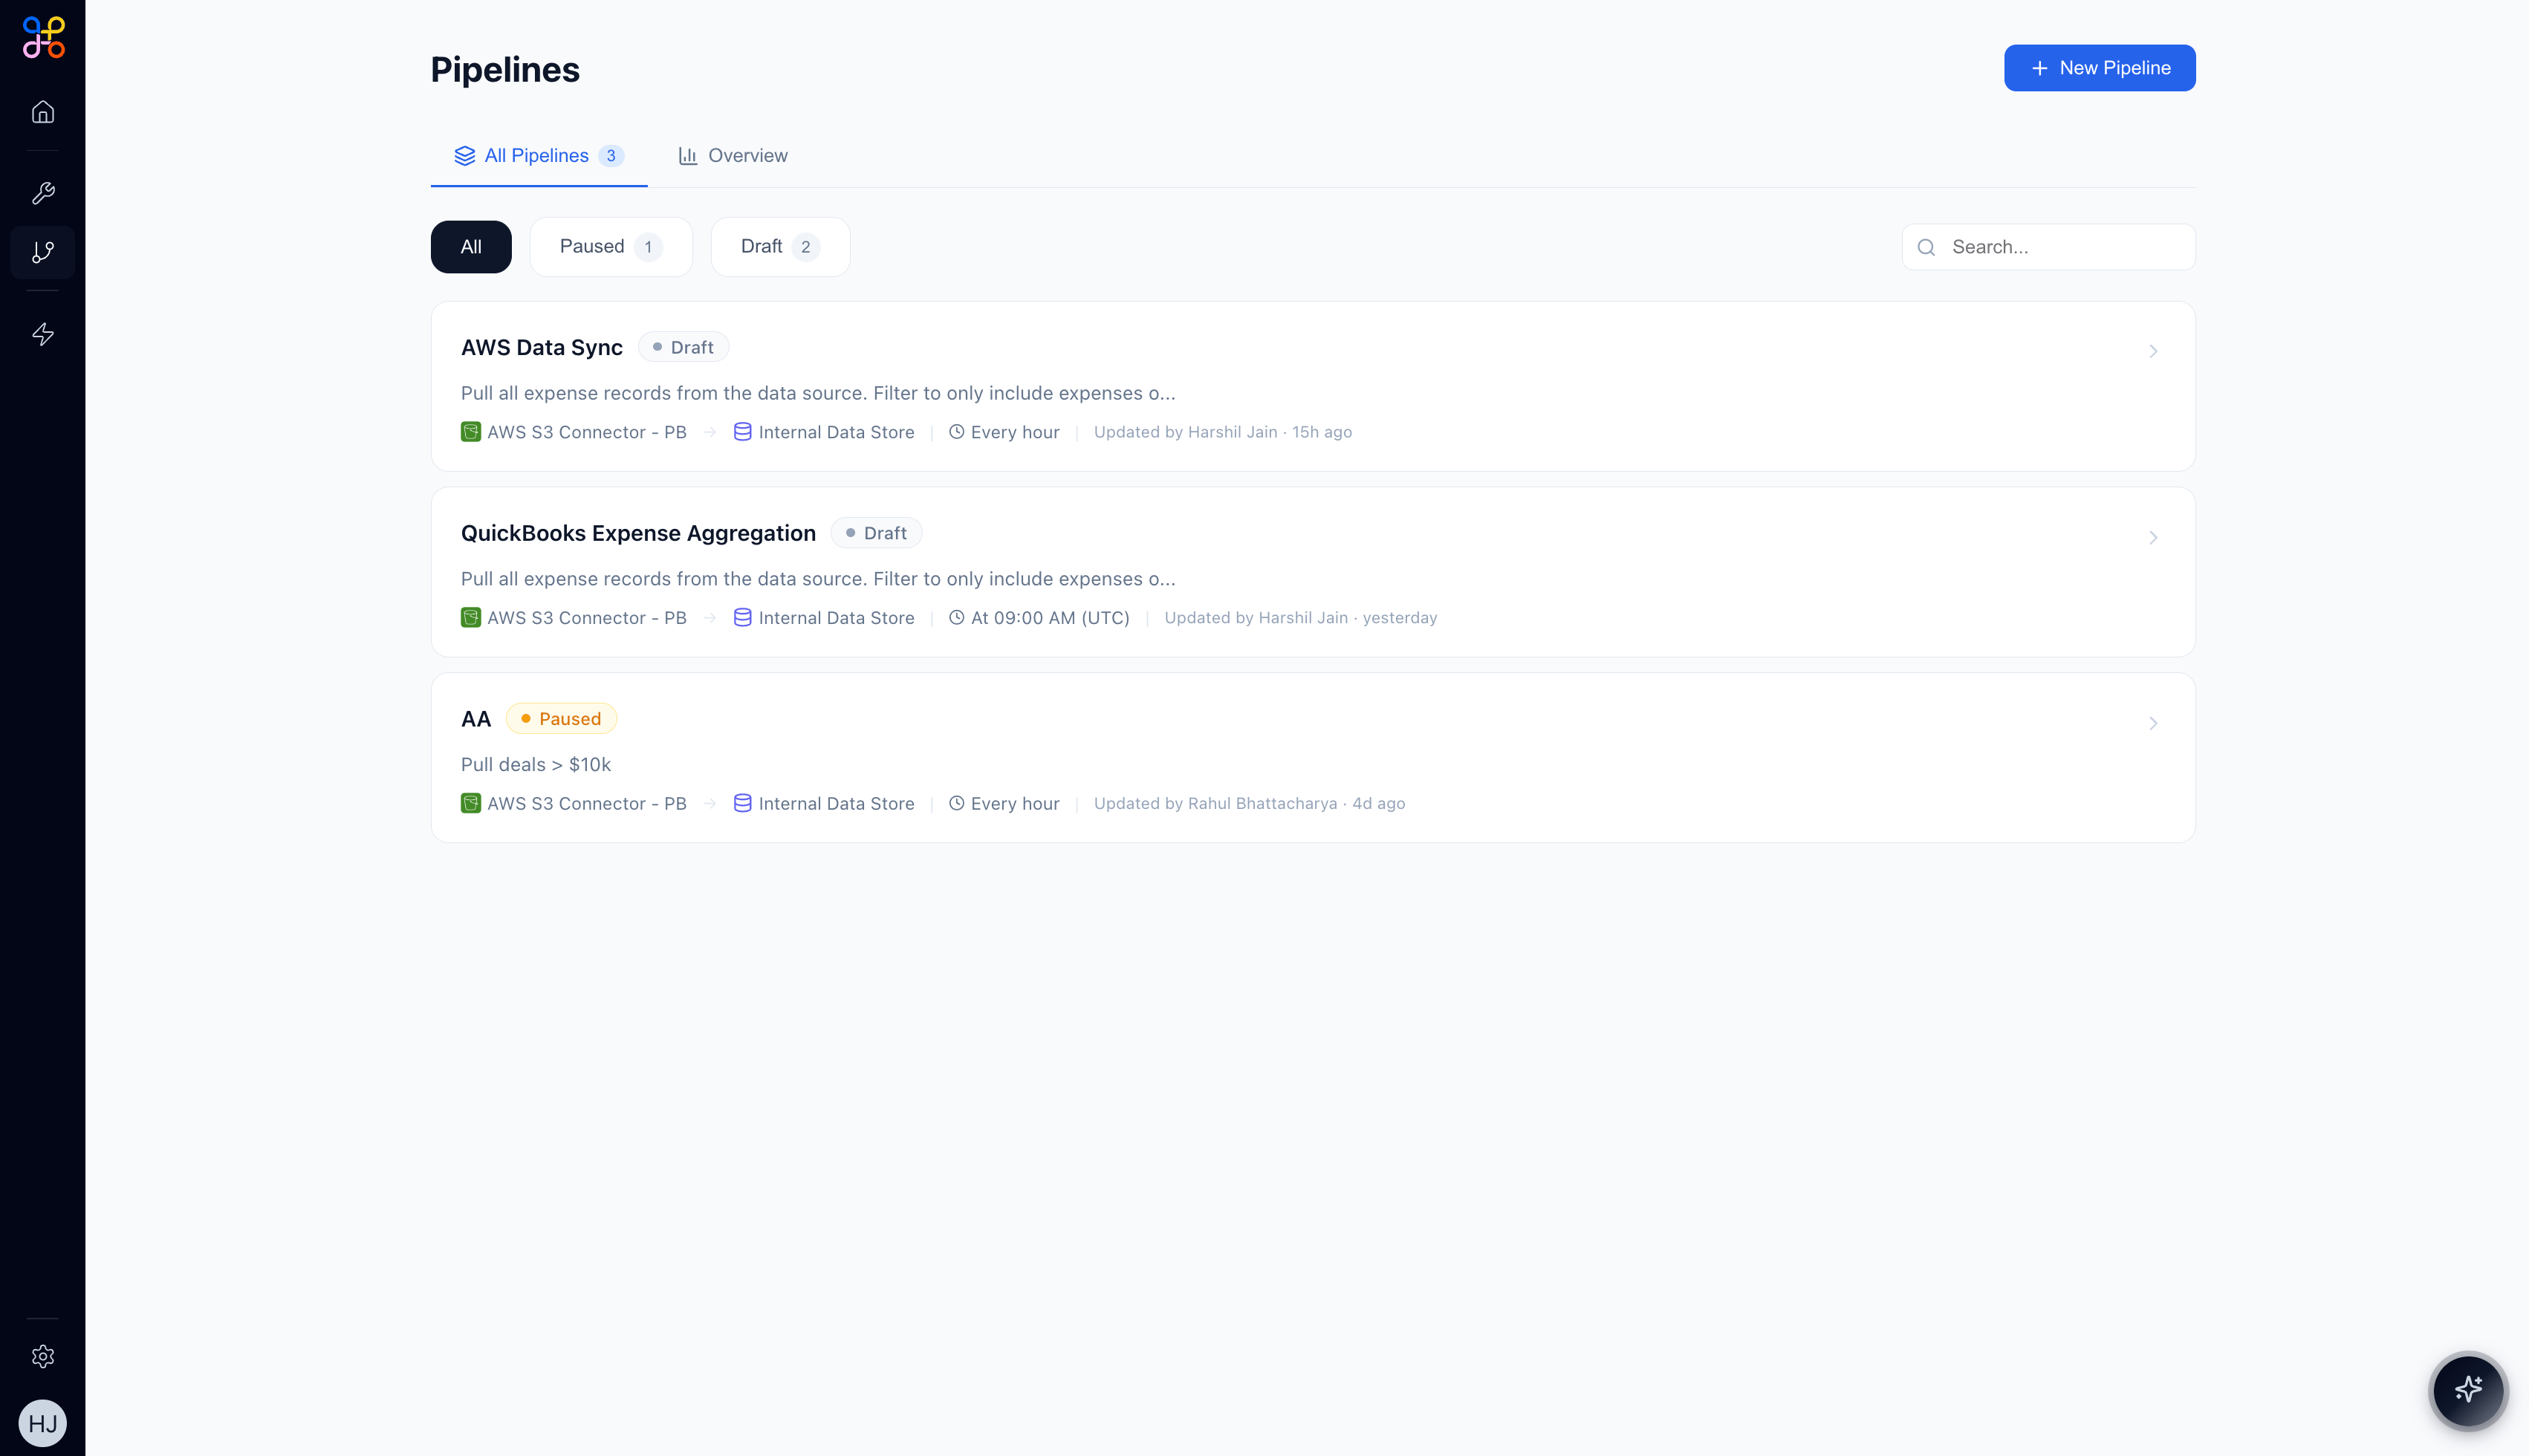
Task: Click the clock icon in AWS Data Sync row
Action: (x=956, y=432)
